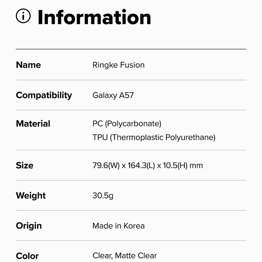Select the Origin row label
Screen dimensions: 262x262
point(29,226)
